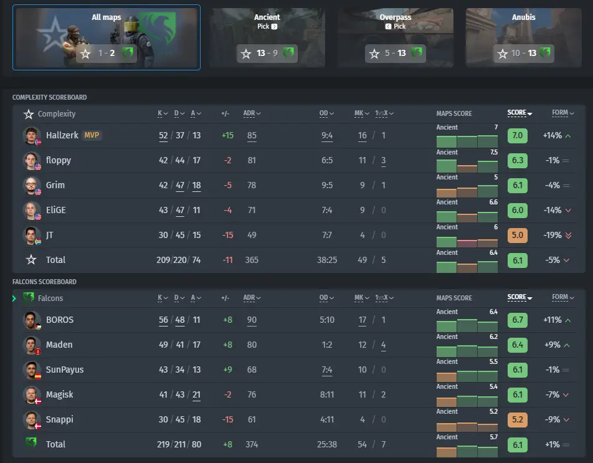Open the Ancient map tab
The height and width of the screenshot is (463, 593).
click(x=267, y=37)
